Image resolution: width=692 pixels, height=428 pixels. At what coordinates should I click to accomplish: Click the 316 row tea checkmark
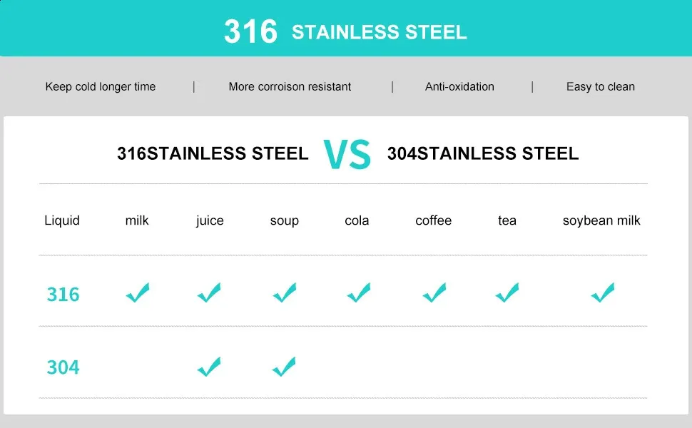coord(507,293)
